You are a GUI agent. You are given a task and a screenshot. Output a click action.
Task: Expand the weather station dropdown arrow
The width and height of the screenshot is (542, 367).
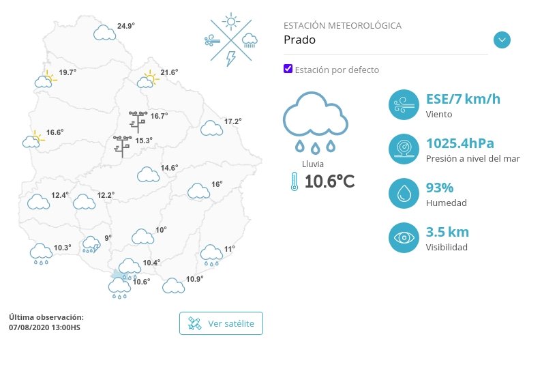502,40
